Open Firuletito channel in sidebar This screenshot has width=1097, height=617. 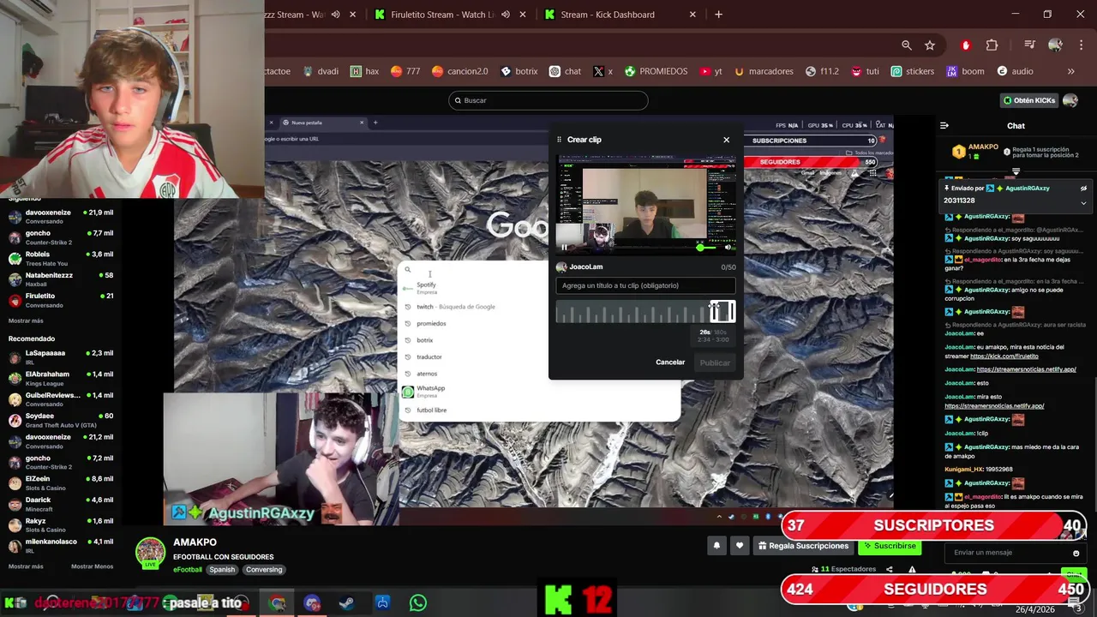[x=60, y=300]
